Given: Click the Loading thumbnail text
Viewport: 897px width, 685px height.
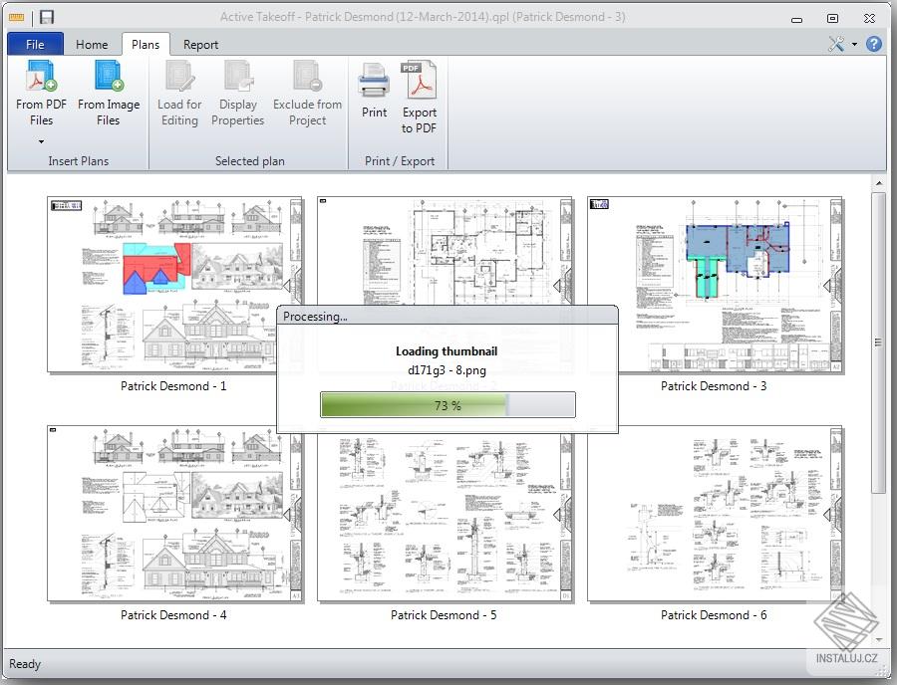Looking at the screenshot, I should click(x=447, y=351).
